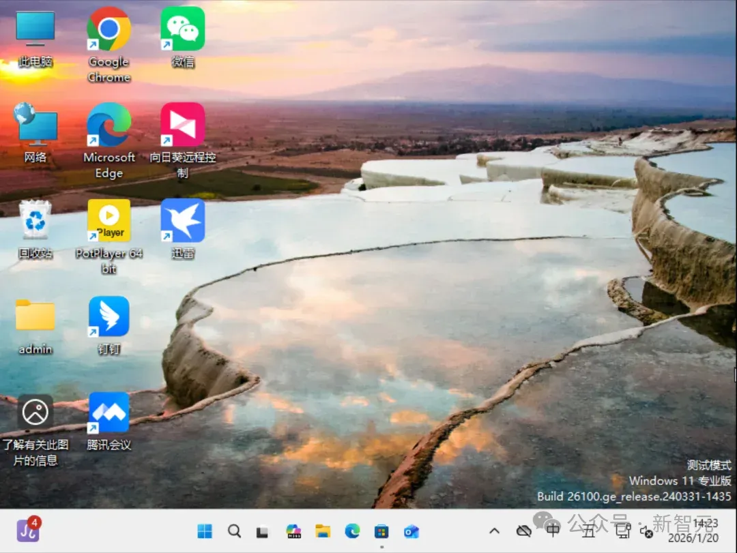Open taskbar Search
Viewport: 737px width, 553px height.
[234, 531]
